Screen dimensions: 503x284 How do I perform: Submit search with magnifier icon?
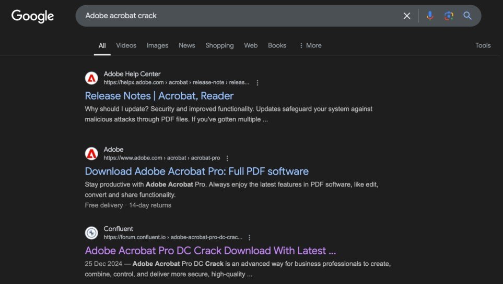click(x=467, y=16)
